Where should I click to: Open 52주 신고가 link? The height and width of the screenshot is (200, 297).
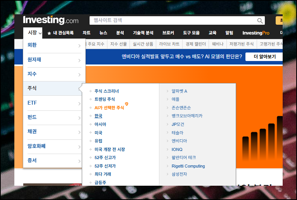(x=105, y=158)
